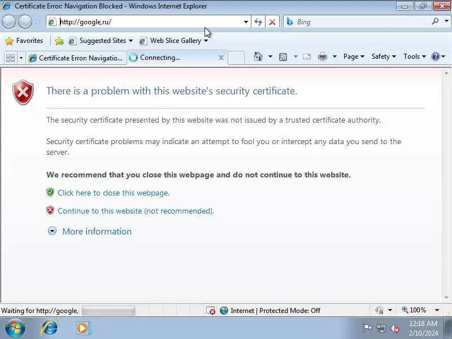Expand the zoom level dropdown arrow

pyautogui.click(x=437, y=310)
